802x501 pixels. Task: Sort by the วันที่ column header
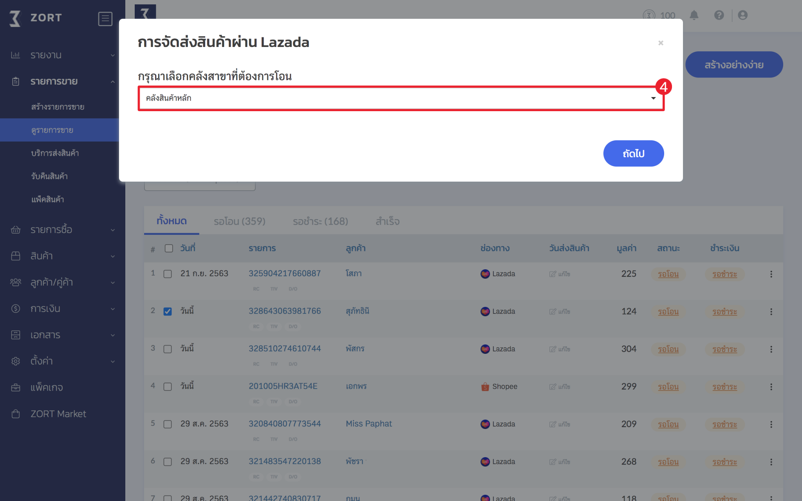tap(188, 248)
